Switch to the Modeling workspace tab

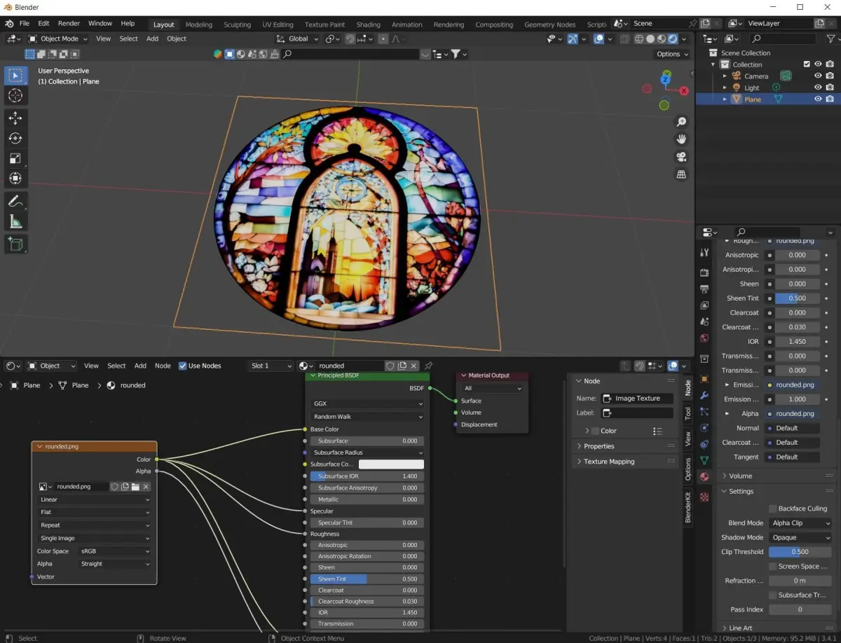198,25
